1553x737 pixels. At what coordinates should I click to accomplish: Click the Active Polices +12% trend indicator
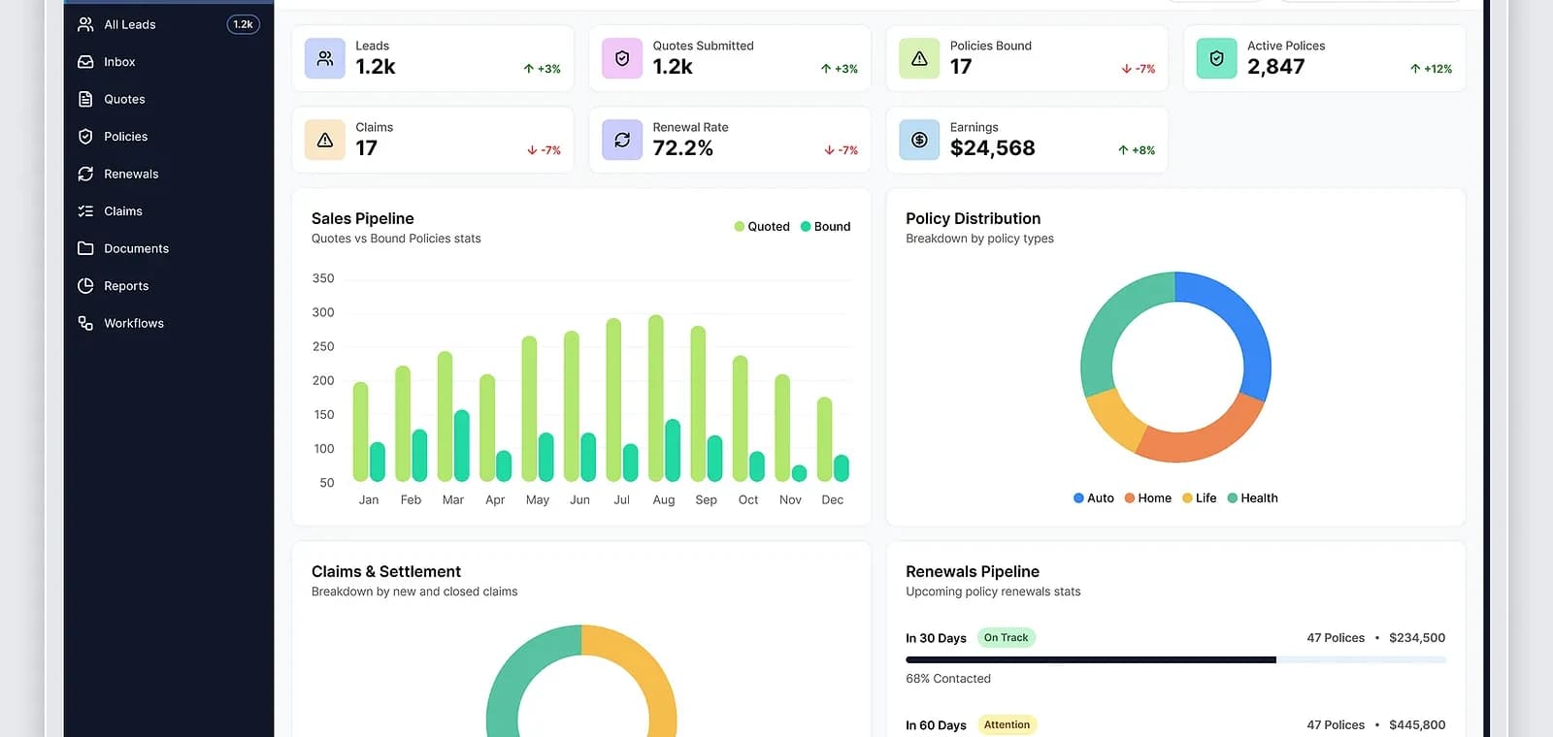point(1431,69)
